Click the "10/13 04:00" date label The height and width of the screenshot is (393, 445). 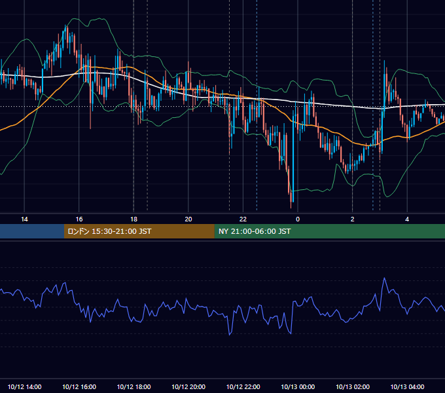(x=407, y=386)
